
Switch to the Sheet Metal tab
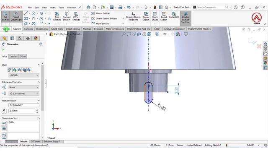coord(42,29)
